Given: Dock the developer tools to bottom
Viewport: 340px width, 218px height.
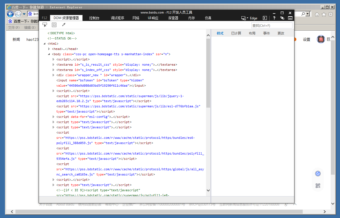Looking at the screenshot, I should click(x=290, y=18).
